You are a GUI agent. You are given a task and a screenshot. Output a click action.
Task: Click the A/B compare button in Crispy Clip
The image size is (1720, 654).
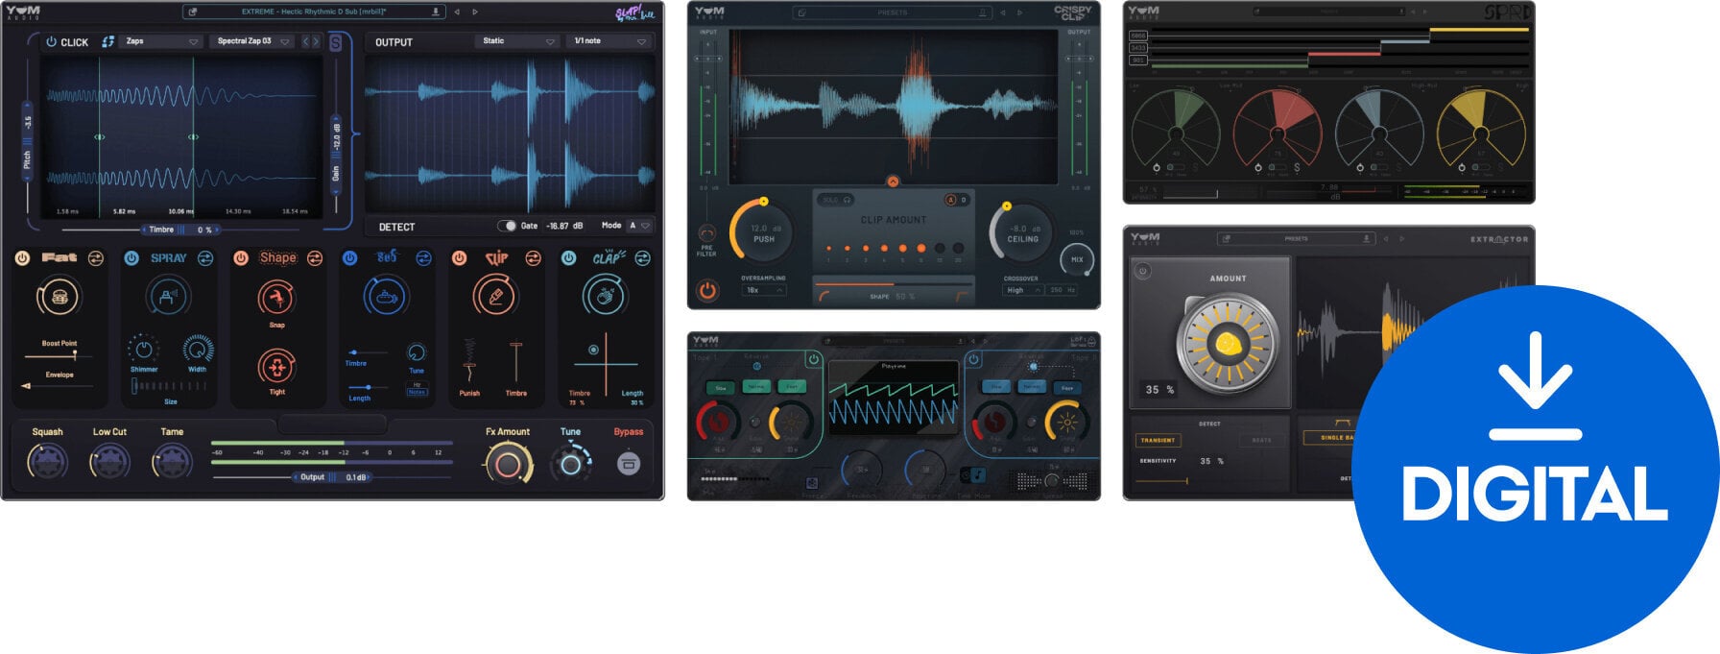pos(956,200)
